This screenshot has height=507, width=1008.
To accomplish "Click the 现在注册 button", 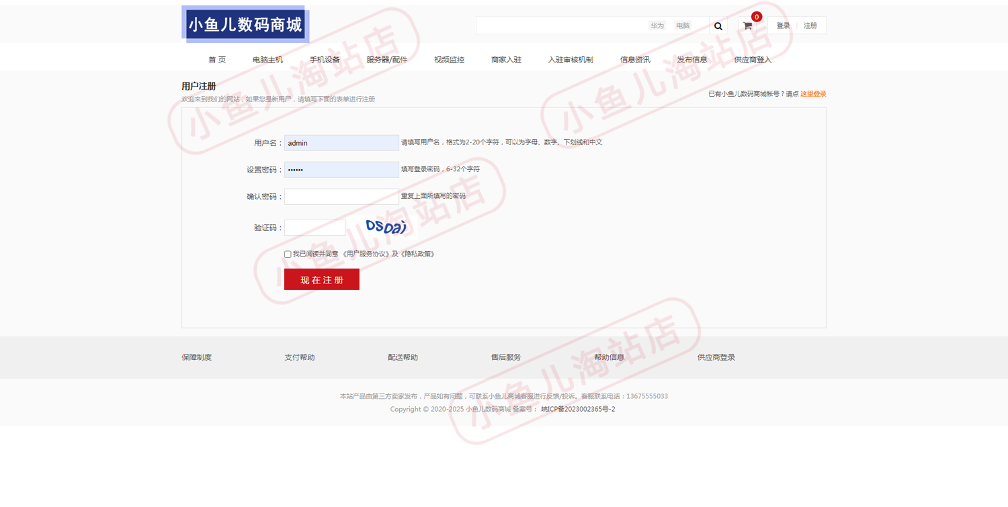I will (322, 279).
